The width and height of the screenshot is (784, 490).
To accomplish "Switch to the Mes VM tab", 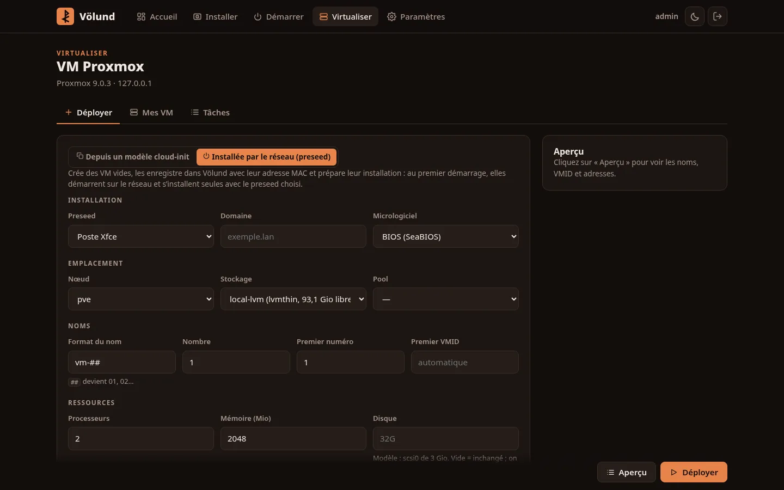I will point(151,113).
